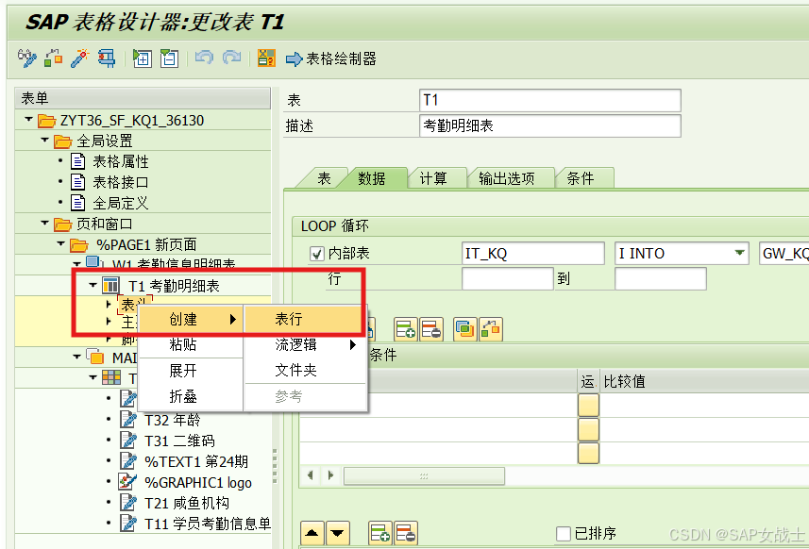Click the expand node toolbar icon
The width and height of the screenshot is (809, 549).
tap(142, 58)
